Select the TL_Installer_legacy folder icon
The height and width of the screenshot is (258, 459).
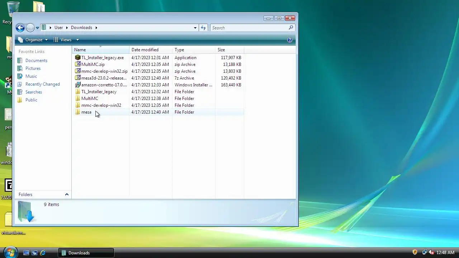coord(78,91)
